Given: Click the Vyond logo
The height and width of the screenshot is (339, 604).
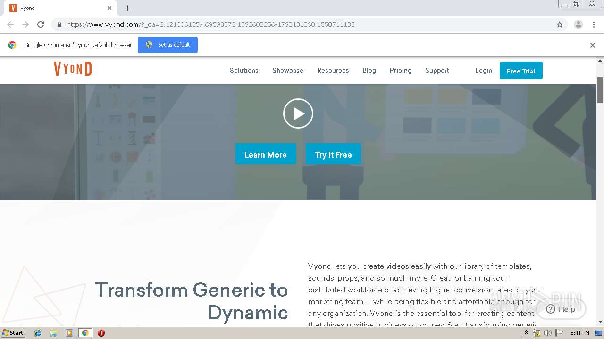Looking at the screenshot, I should pos(73,69).
